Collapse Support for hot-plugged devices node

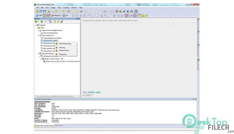pos(38,30)
